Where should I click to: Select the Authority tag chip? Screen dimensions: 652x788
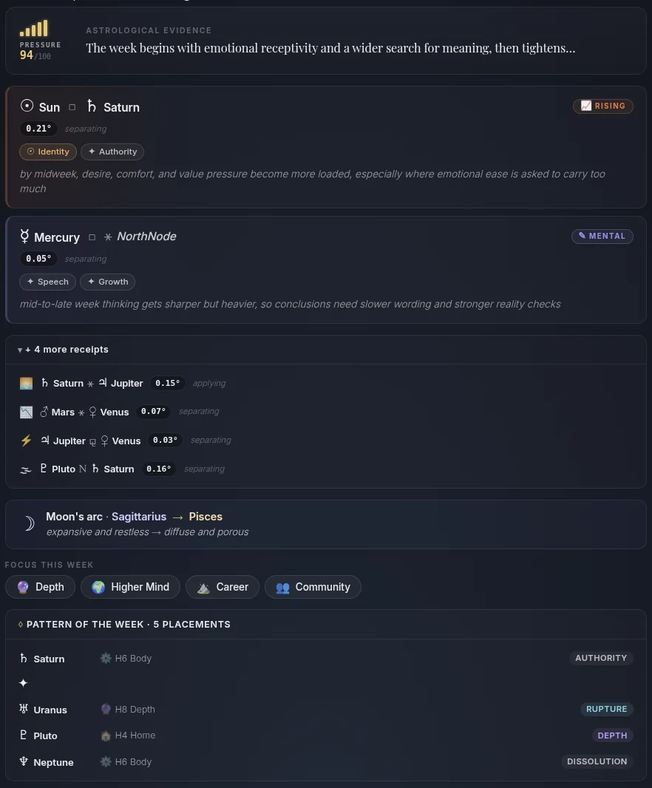(x=112, y=152)
